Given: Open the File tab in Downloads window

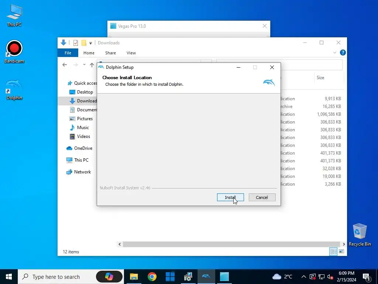Looking at the screenshot, I should pos(68,53).
